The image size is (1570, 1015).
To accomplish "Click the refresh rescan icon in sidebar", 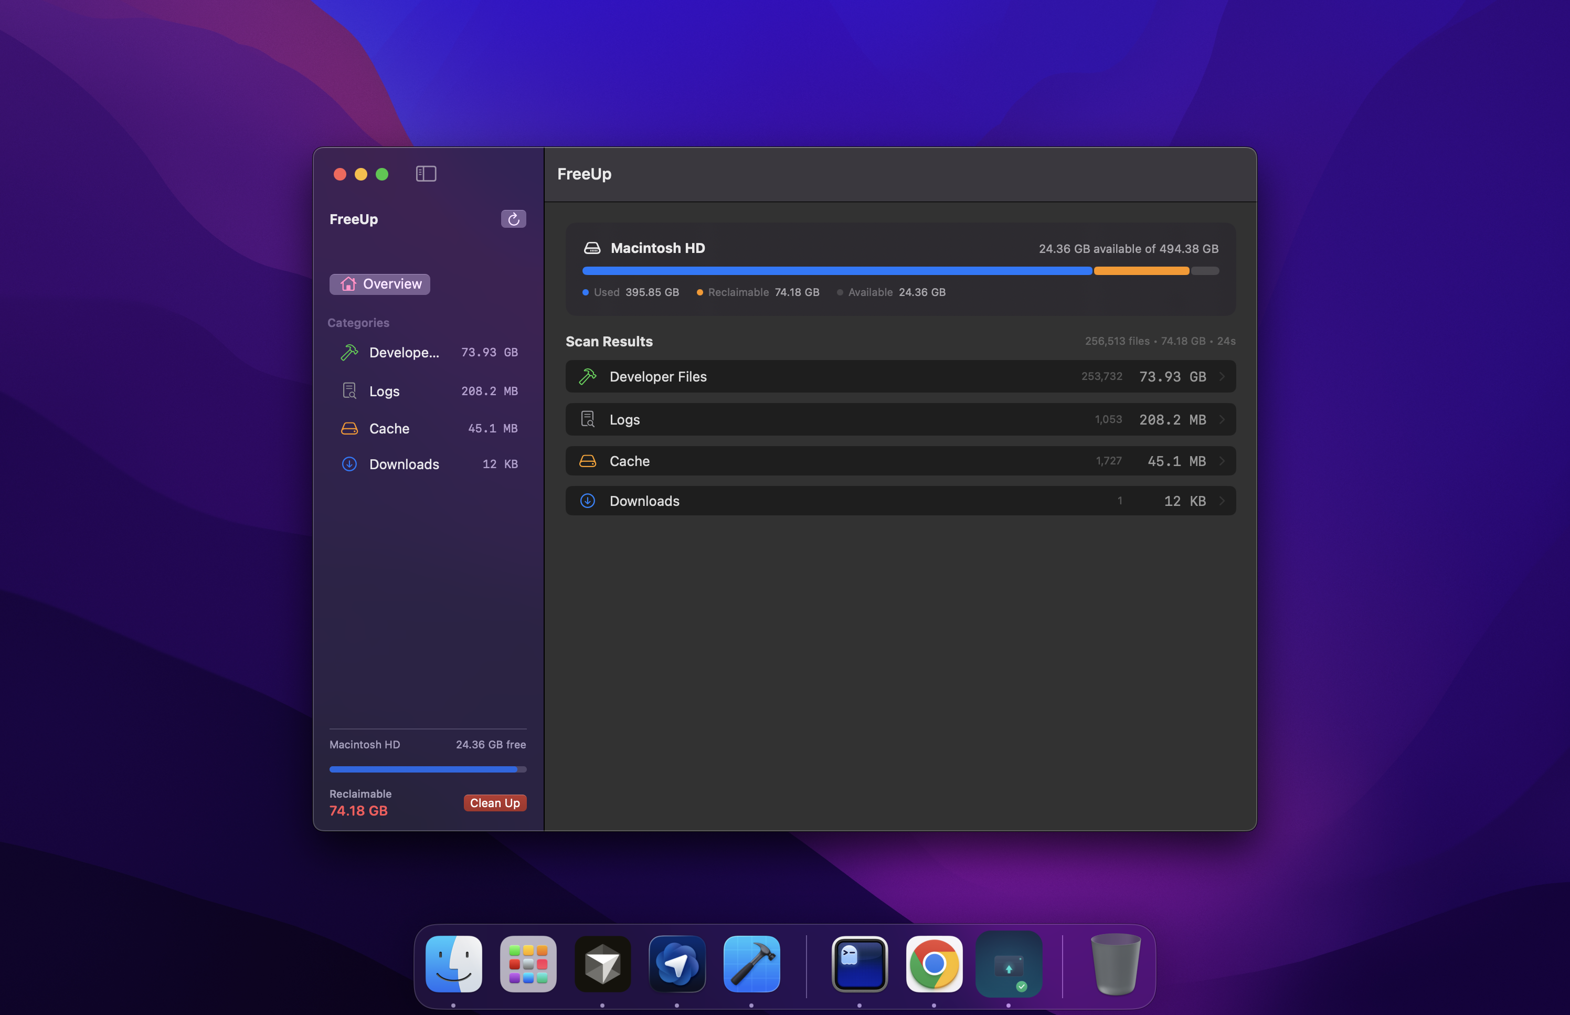I will (513, 219).
